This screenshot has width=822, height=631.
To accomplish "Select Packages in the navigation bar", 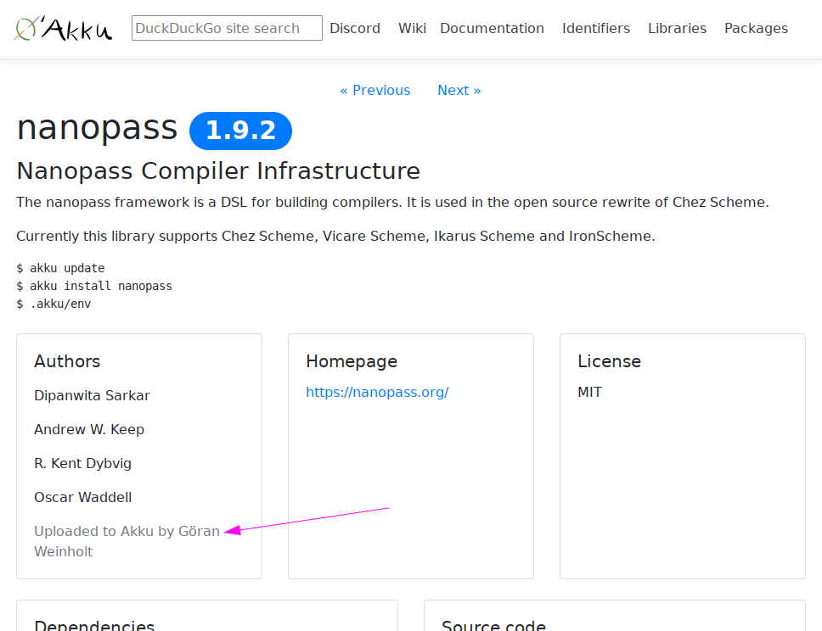I will [756, 28].
